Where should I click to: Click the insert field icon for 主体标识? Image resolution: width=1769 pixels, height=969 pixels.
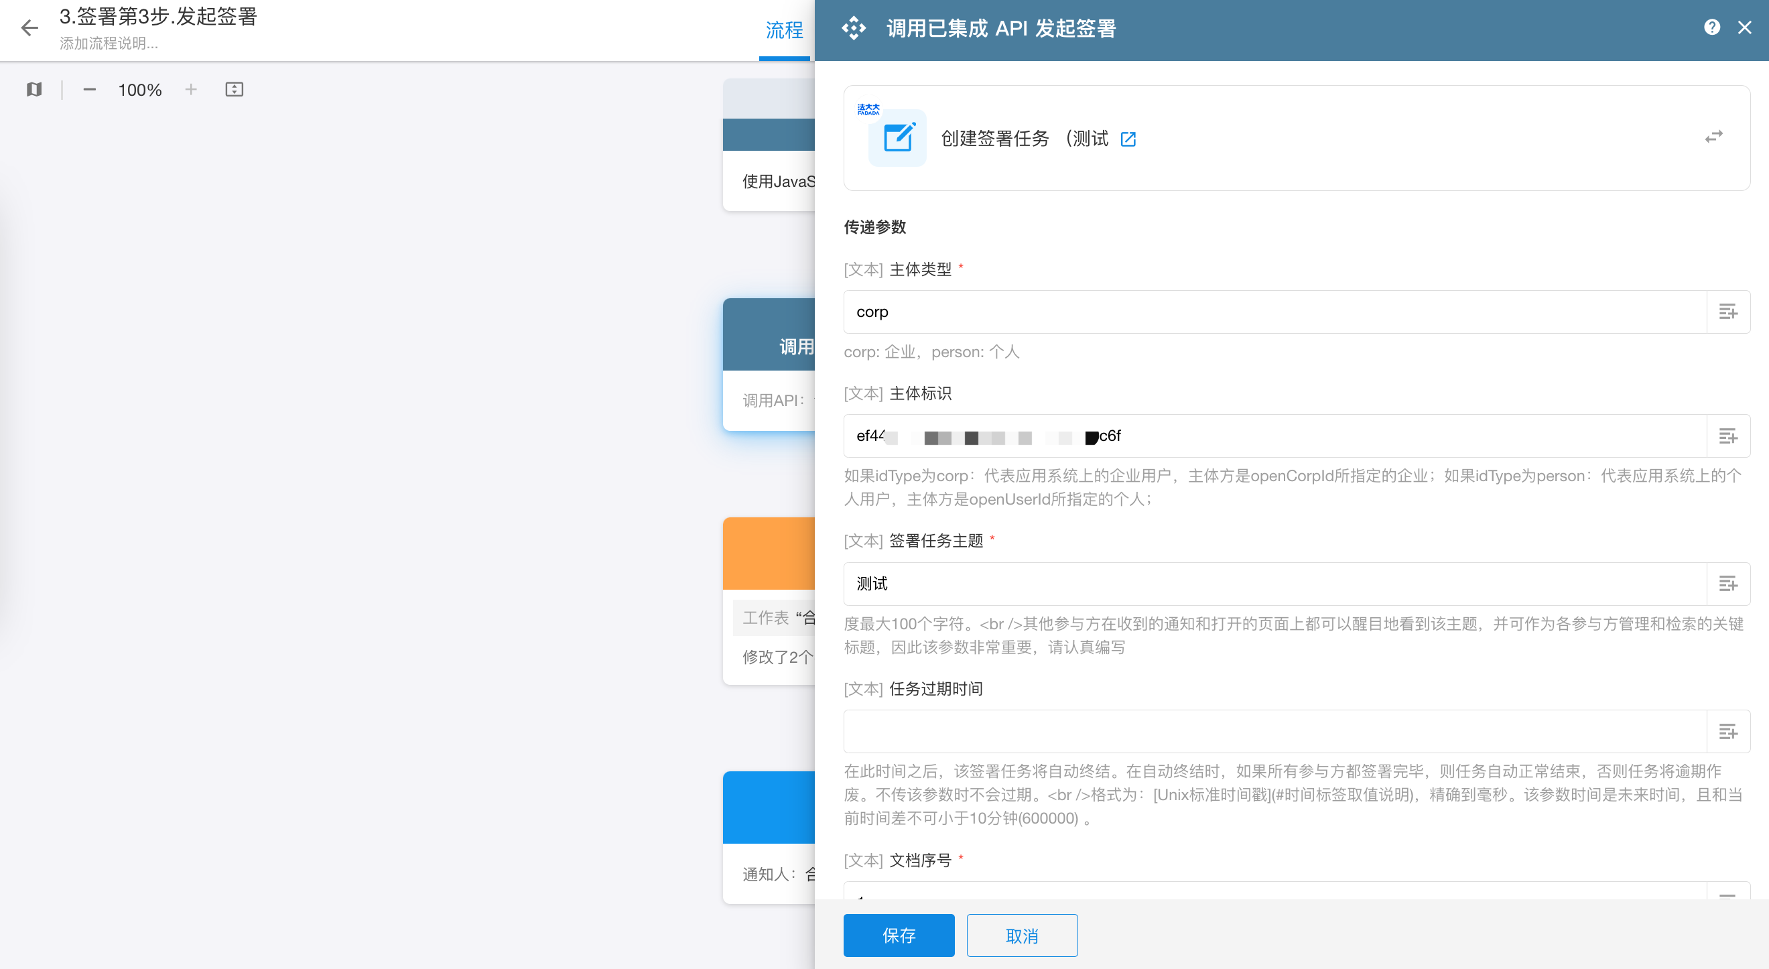1728,436
